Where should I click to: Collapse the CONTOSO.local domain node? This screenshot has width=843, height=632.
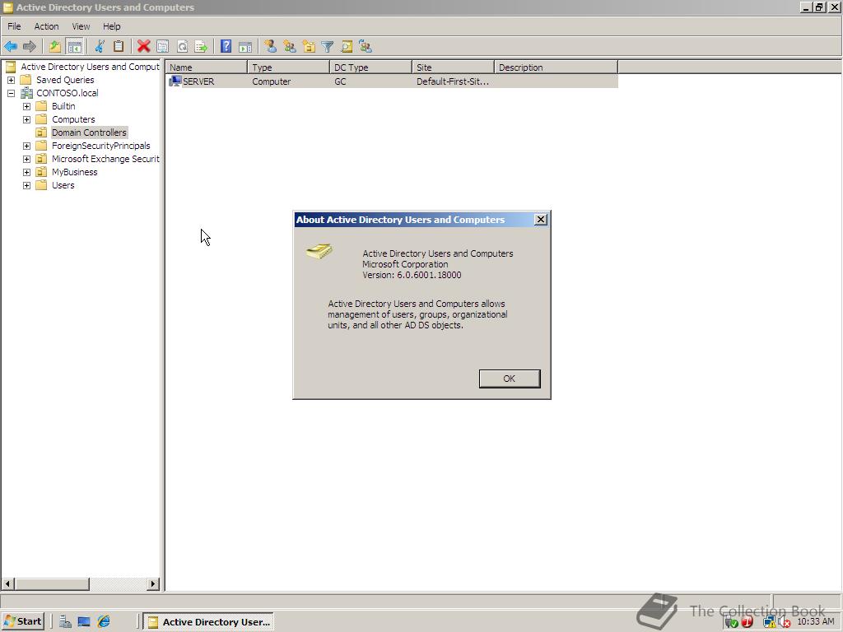point(11,93)
